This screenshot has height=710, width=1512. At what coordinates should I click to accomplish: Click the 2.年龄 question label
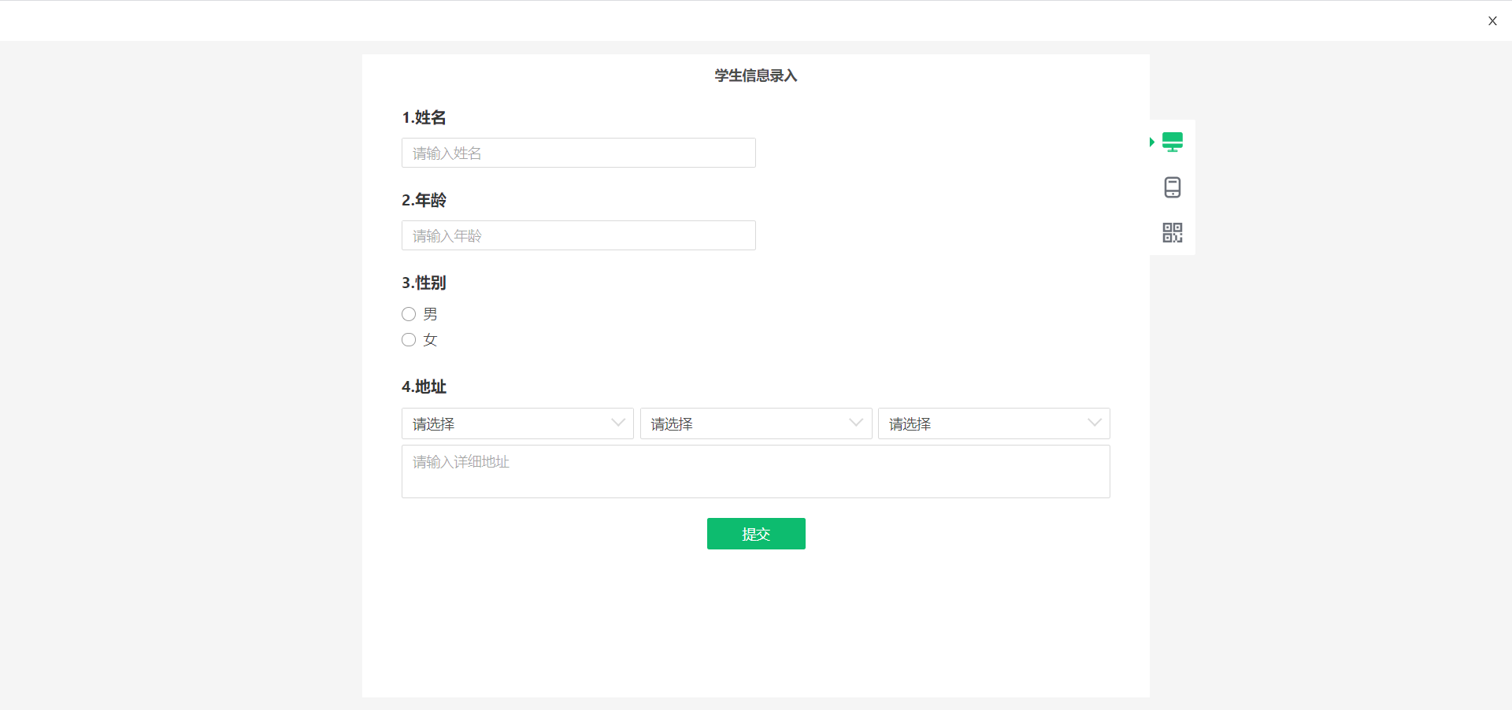424,200
